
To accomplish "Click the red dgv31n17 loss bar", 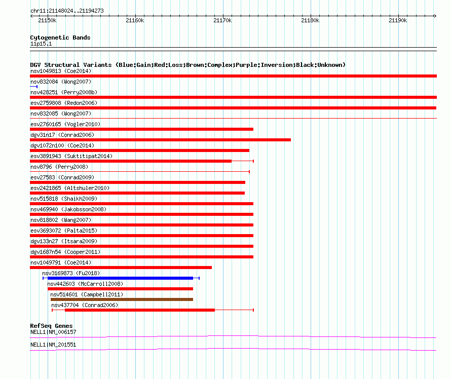I will [160, 140].
